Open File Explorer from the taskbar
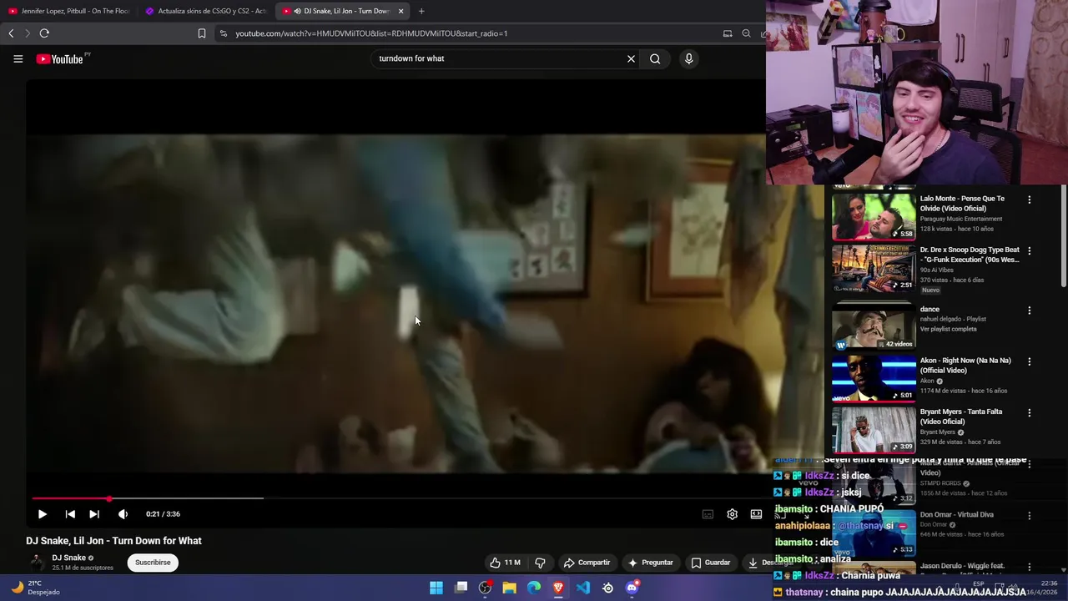This screenshot has height=601, width=1068. click(509, 588)
